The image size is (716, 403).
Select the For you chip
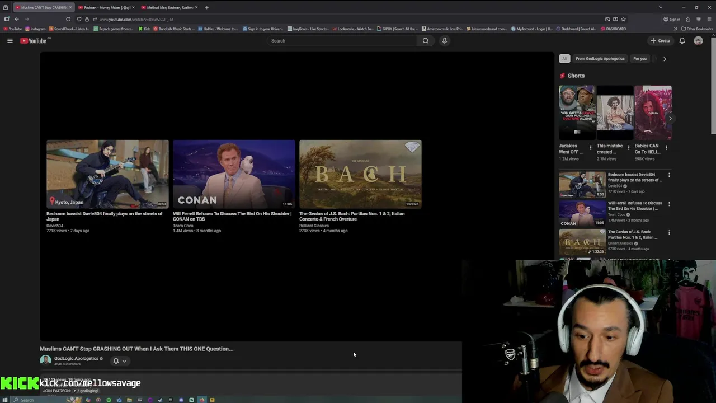(x=640, y=59)
